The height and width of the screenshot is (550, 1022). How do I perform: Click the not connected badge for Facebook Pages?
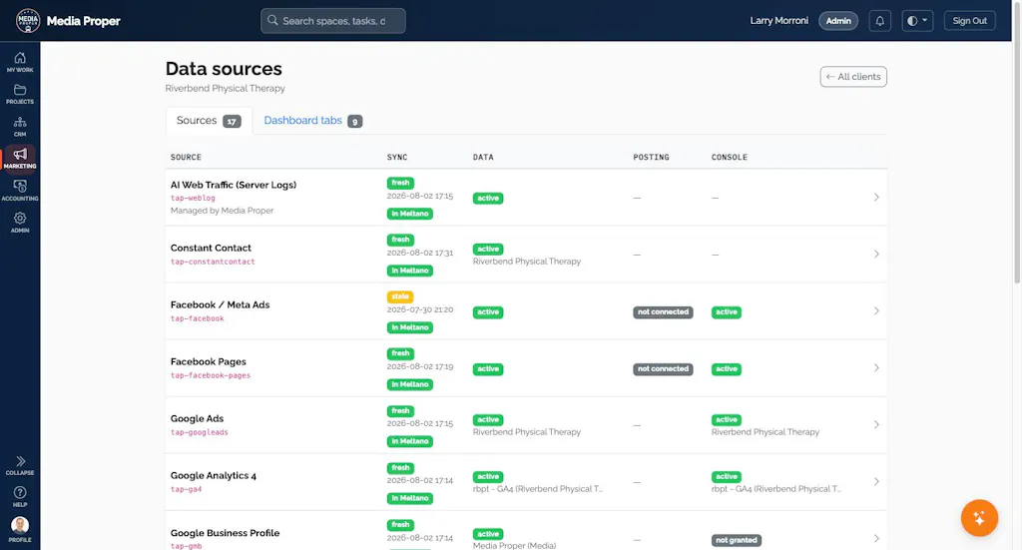(x=663, y=369)
